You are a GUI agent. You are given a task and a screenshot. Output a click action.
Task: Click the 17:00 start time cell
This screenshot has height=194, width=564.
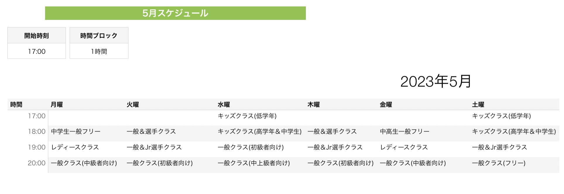pos(37,51)
